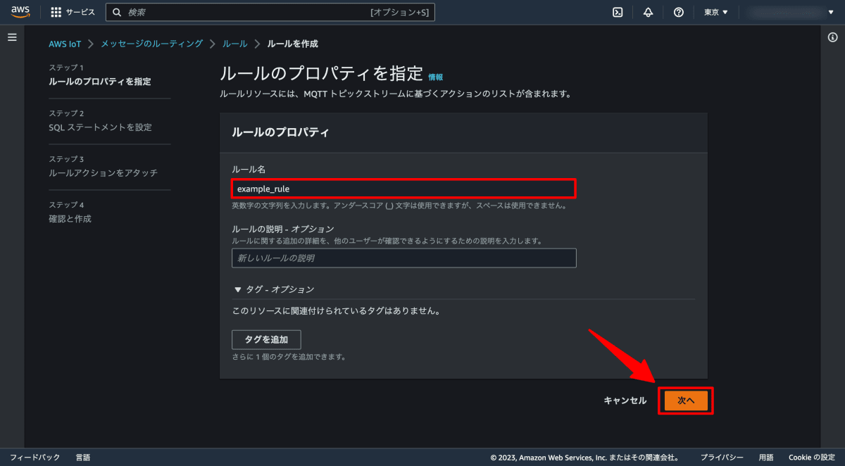Image resolution: width=845 pixels, height=466 pixels.
Task: Open the 情報 info link
Action: pos(436,77)
